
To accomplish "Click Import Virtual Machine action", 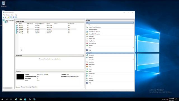I will 95,27.
